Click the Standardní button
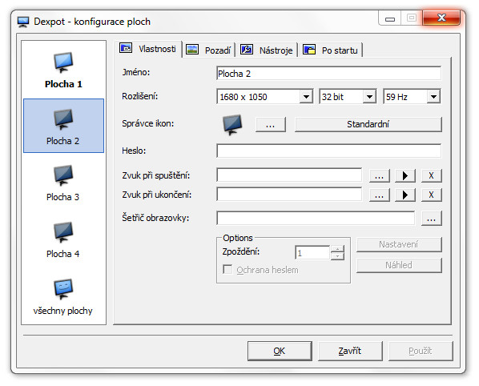The width and height of the screenshot is (479, 386). [x=368, y=125]
